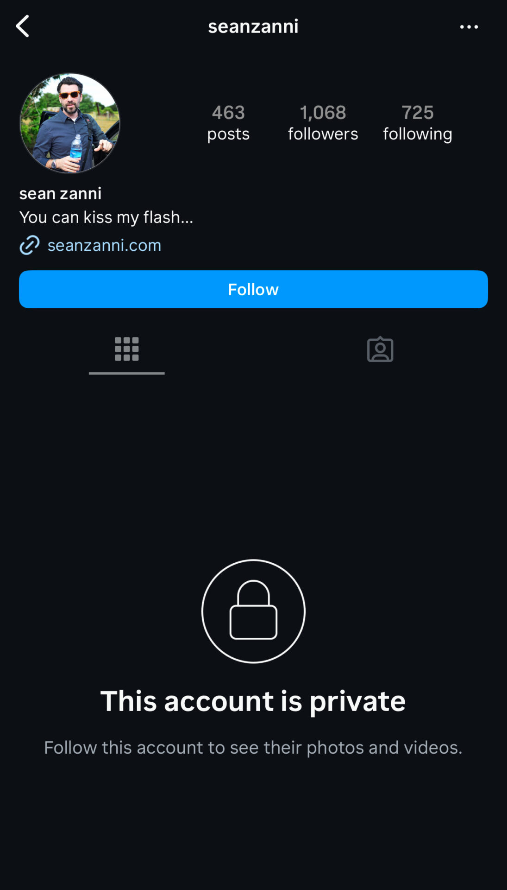Tap the 463 posts number
The width and height of the screenshot is (507, 890).
(228, 112)
